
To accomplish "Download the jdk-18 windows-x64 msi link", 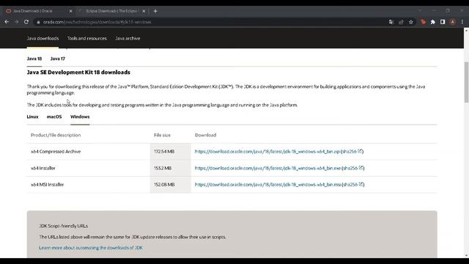I will pyautogui.click(x=267, y=185).
